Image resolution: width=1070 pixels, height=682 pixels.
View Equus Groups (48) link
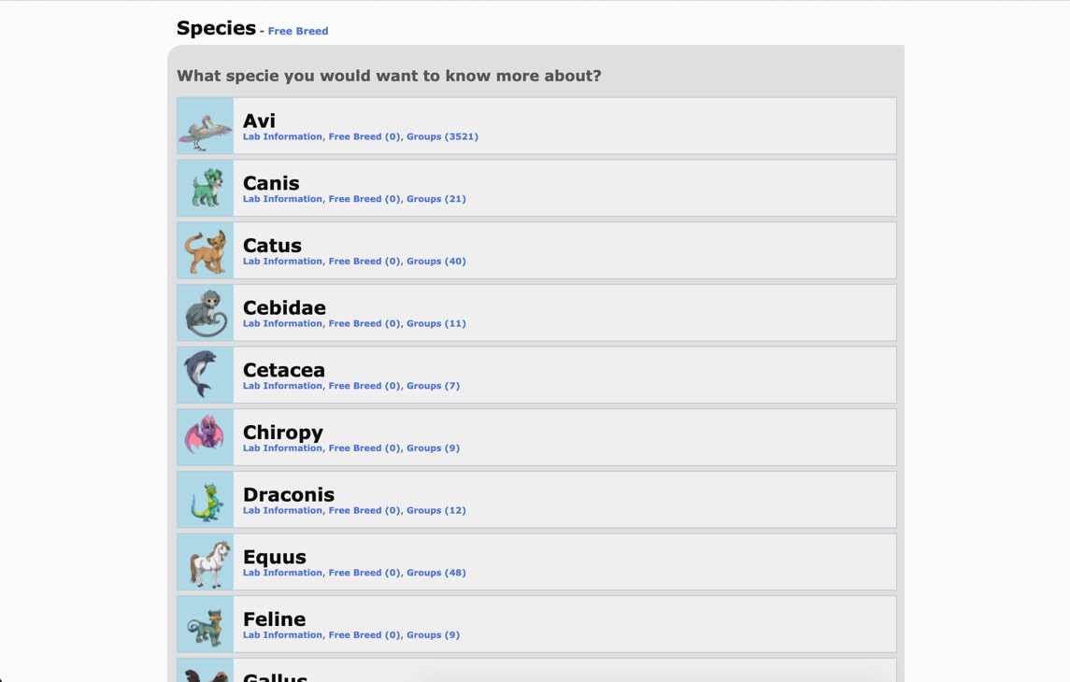click(x=436, y=573)
